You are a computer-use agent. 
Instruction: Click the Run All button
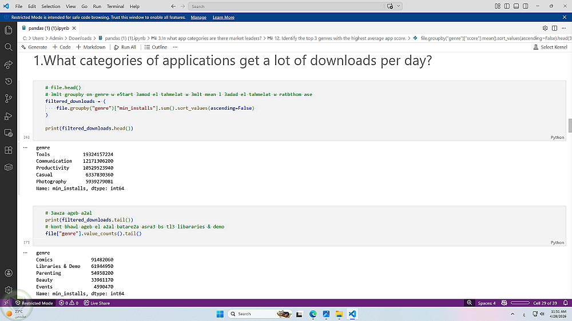coord(125,47)
